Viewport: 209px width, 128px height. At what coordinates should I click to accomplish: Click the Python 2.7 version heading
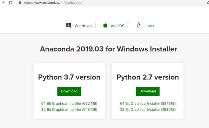coord(148,77)
